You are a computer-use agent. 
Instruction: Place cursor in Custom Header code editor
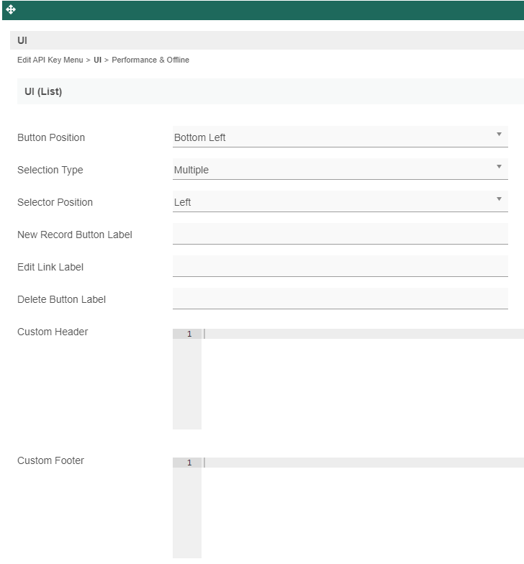tap(363, 378)
